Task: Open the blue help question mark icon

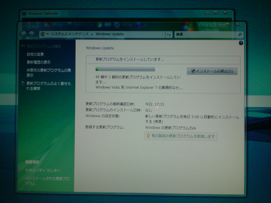Action: (x=241, y=43)
